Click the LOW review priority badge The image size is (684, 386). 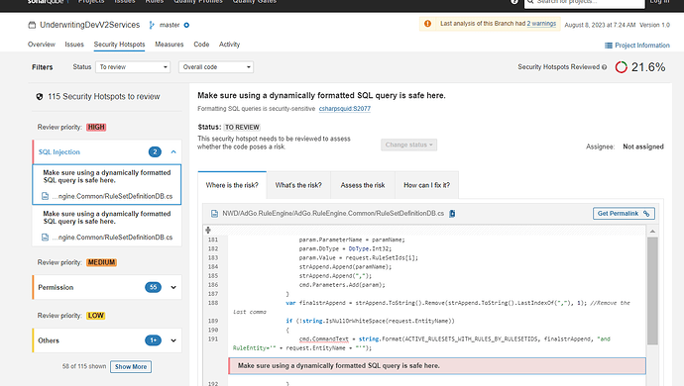95,316
